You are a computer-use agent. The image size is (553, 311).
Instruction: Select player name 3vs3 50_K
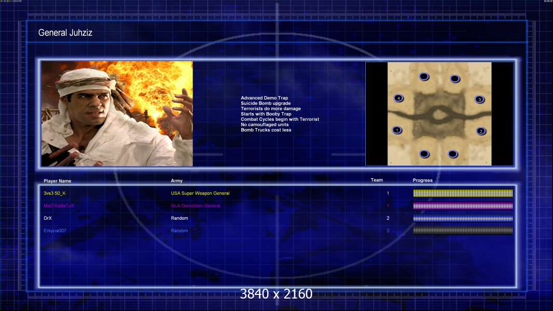pyautogui.click(x=54, y=193)
